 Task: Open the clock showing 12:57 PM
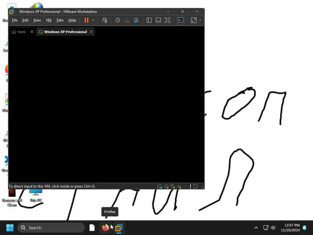coord(290,228)
